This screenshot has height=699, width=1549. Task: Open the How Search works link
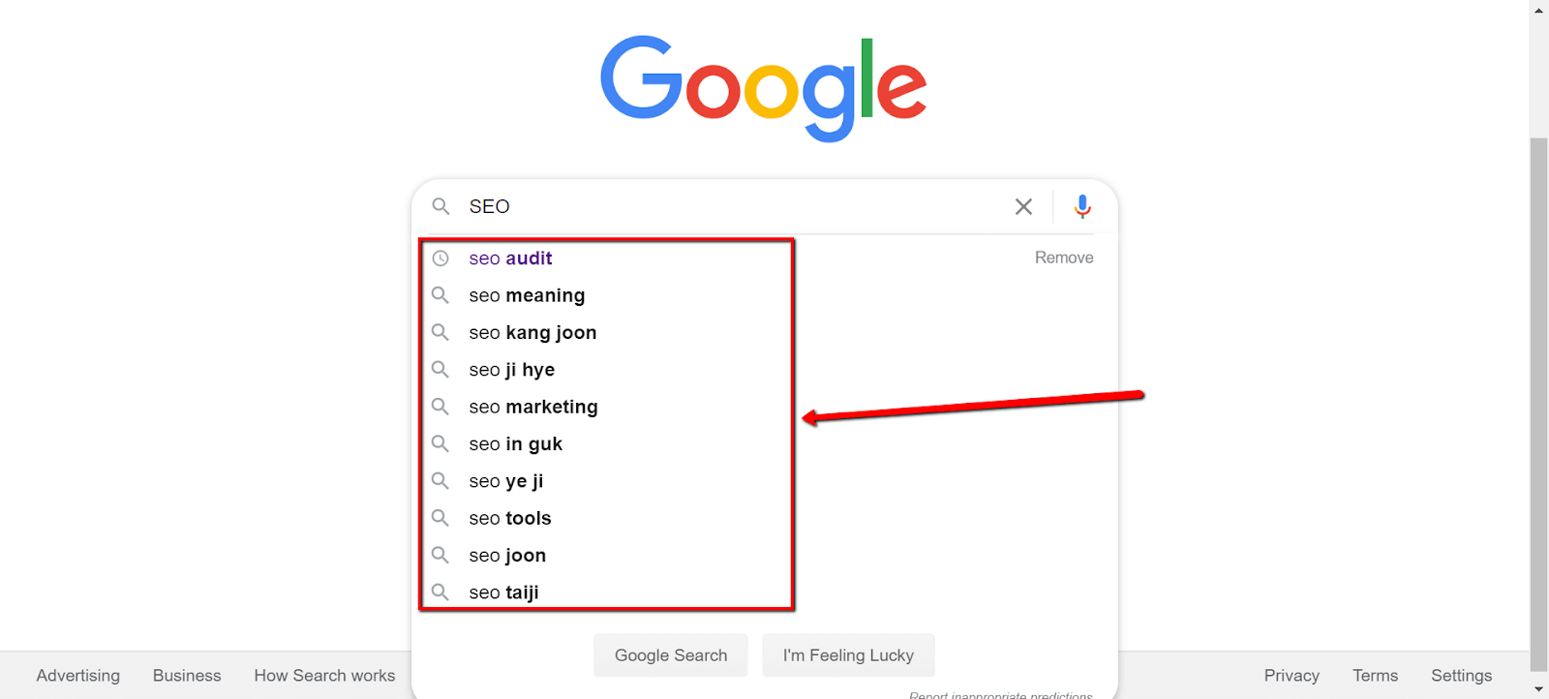pyautogui.click(x=324, y=676)
